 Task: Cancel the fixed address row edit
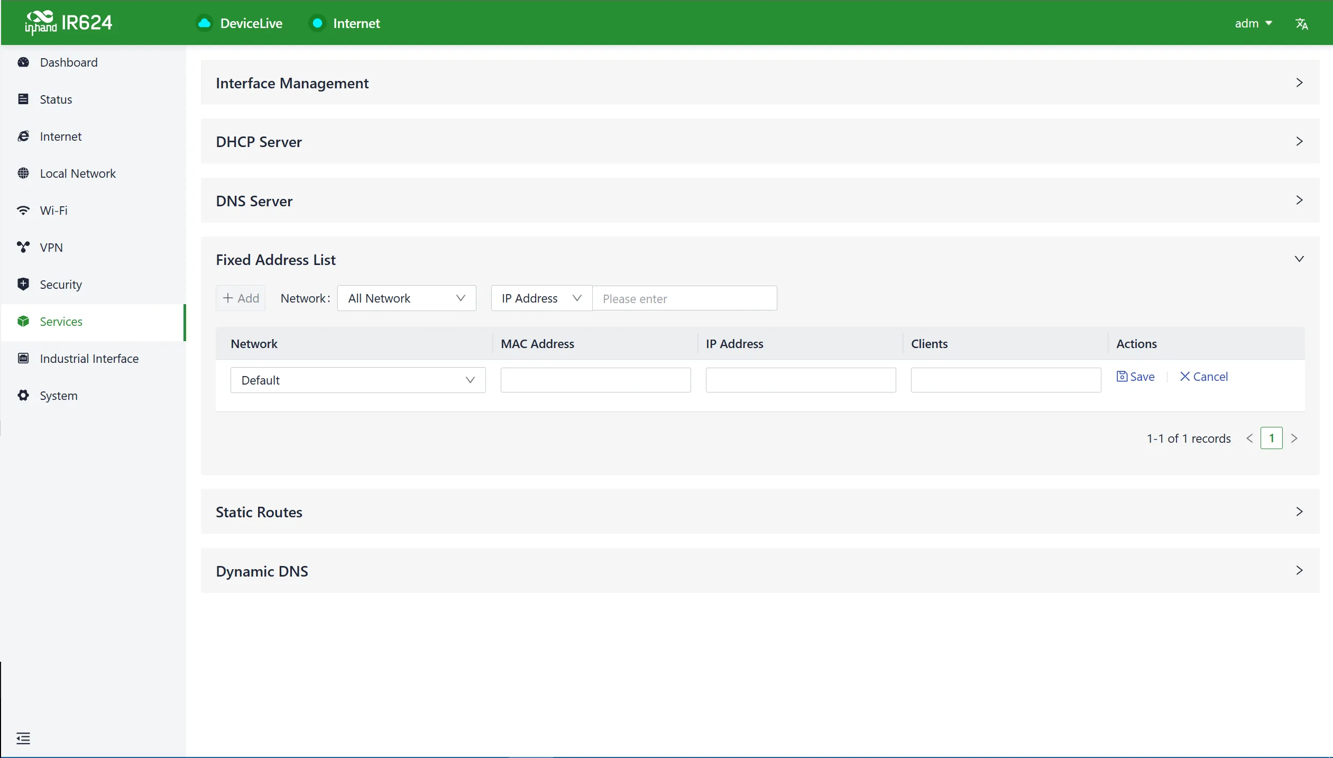[1203, 377]
